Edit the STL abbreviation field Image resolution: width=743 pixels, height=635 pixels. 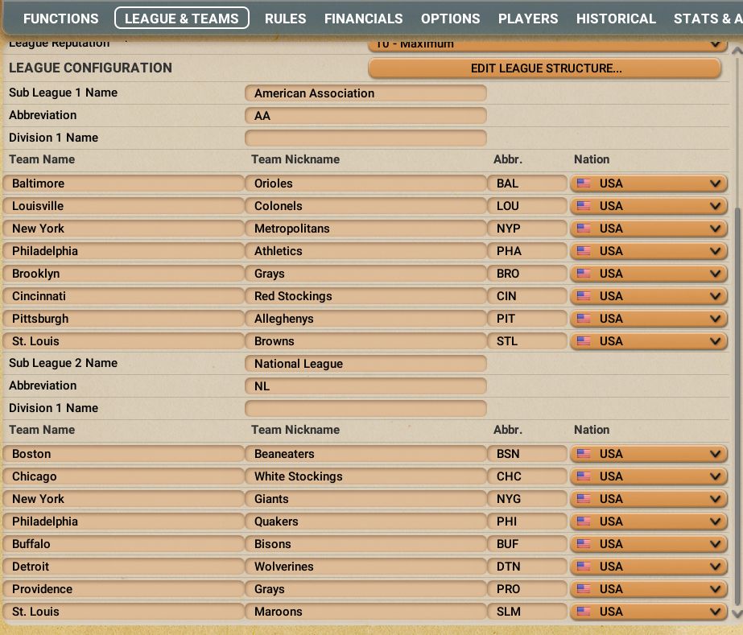point(527,341)
